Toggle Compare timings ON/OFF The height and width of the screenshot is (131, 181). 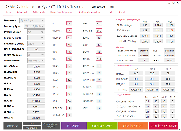[x=51, y=126]
